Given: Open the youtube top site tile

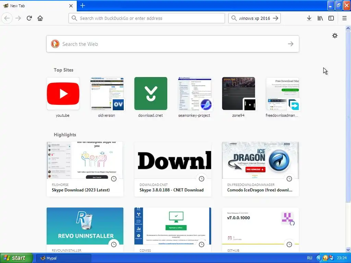Looking at the screenshot, I should tap(63, 93).
